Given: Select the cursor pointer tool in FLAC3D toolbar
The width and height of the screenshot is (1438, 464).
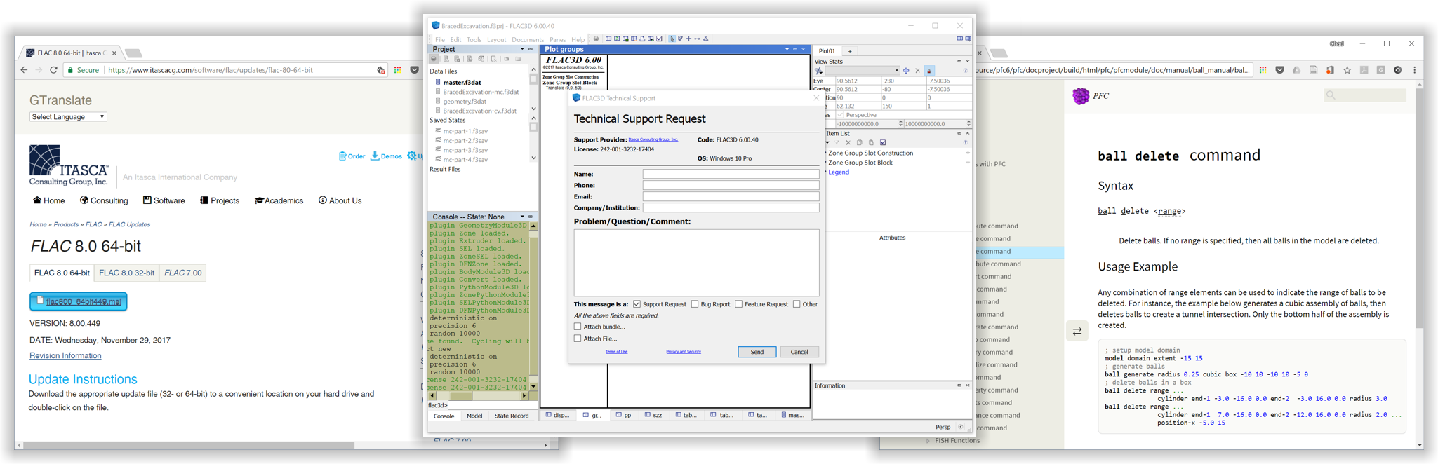Looking at the screenshot, I should point(671,39).
